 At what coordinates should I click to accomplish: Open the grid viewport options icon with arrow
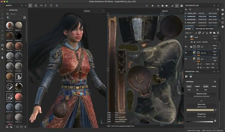coord(36,5)
